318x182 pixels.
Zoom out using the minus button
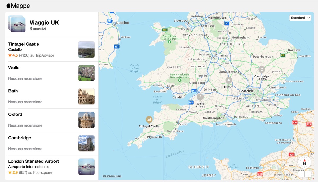pyautogui.click(x=301, y=174)
